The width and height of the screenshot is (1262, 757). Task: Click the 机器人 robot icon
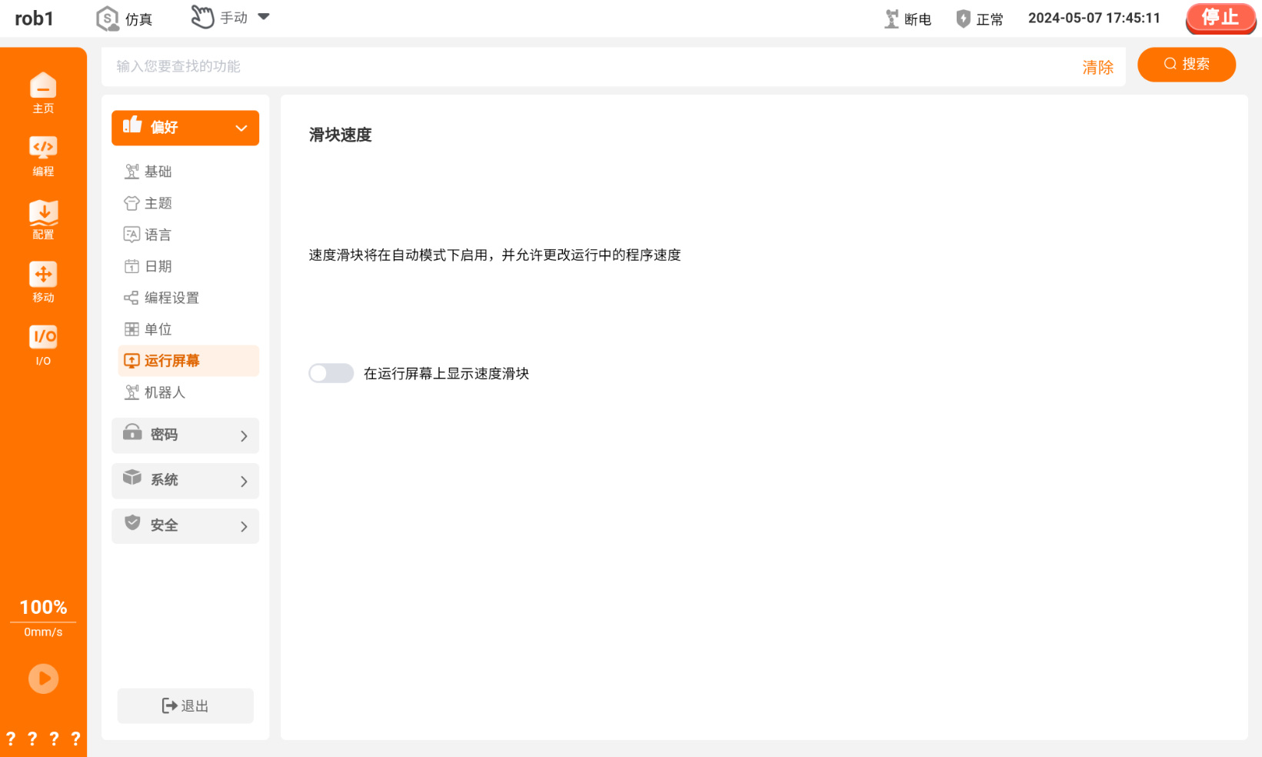point(132,392)
